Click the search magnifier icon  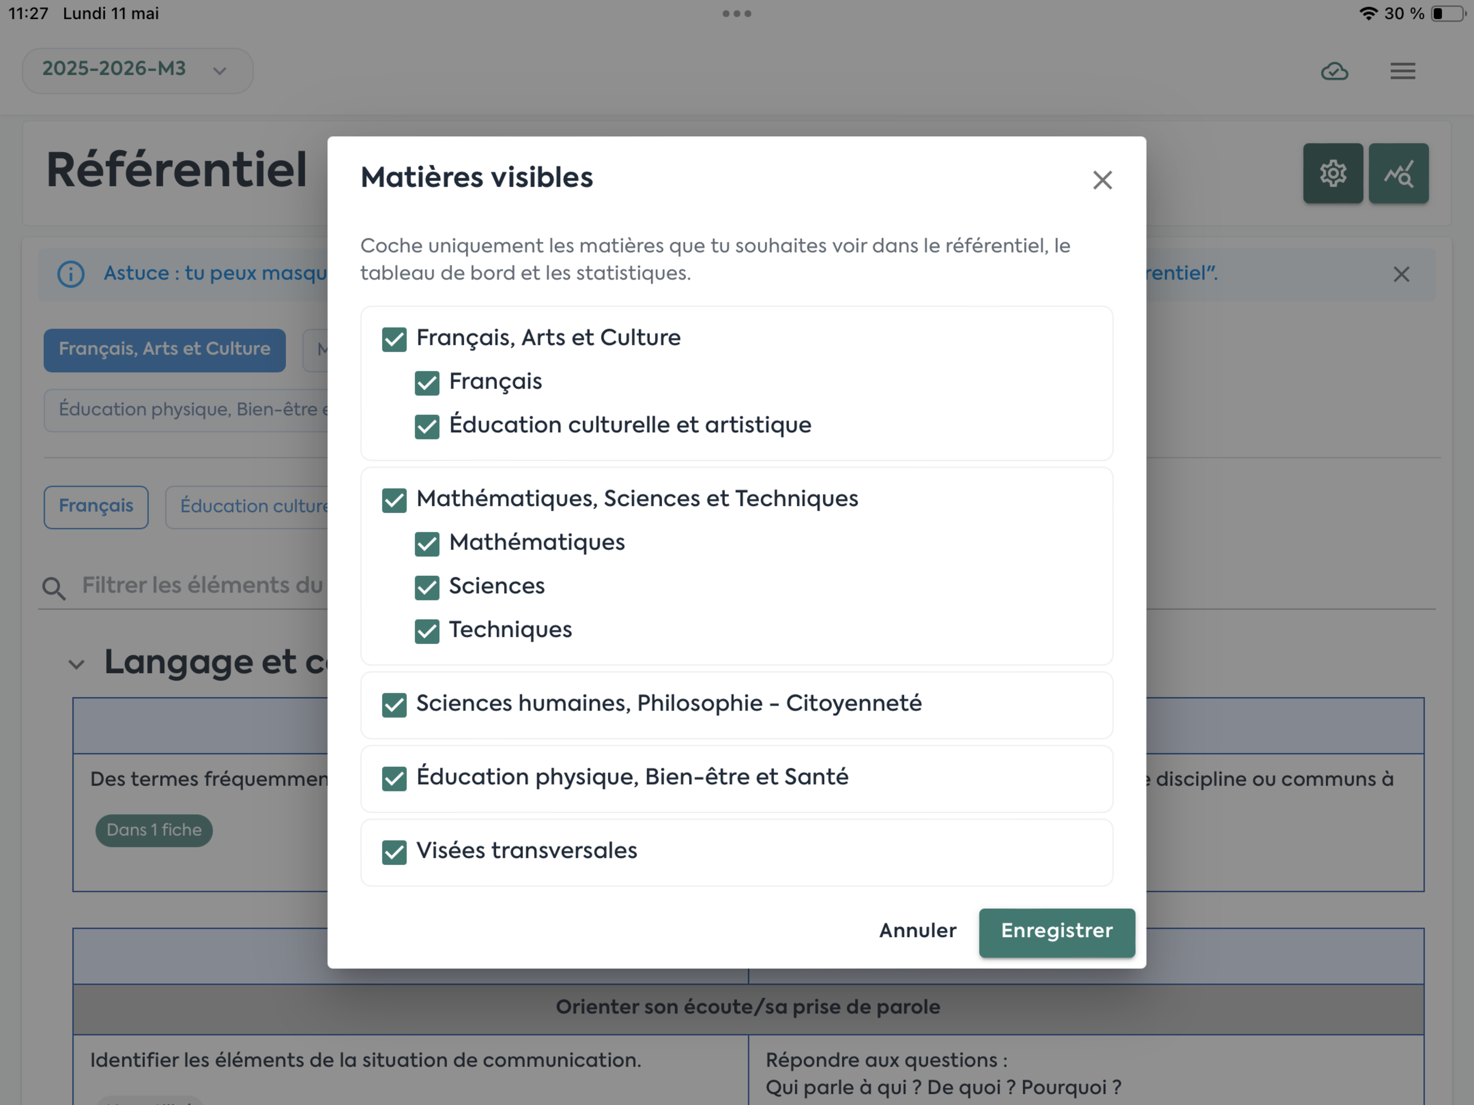[53, 588]
